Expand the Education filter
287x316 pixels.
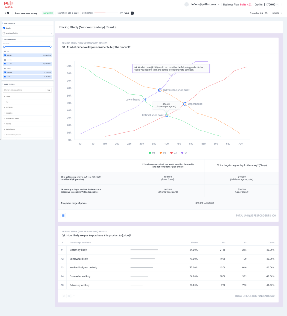(x=9, y=113)
